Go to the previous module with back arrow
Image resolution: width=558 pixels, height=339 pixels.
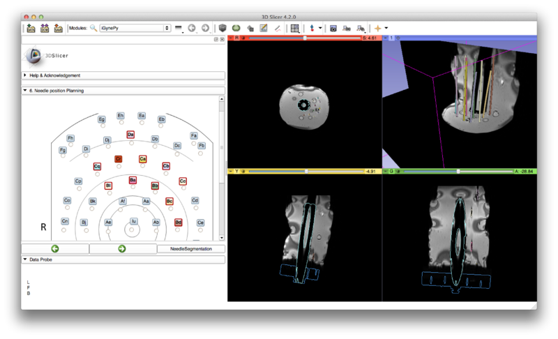[x=192, y=29]
